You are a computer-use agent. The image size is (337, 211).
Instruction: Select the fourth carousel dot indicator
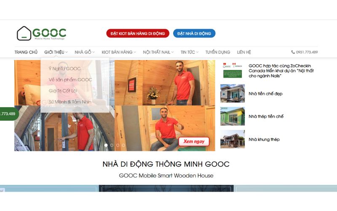tap(123, 145)
